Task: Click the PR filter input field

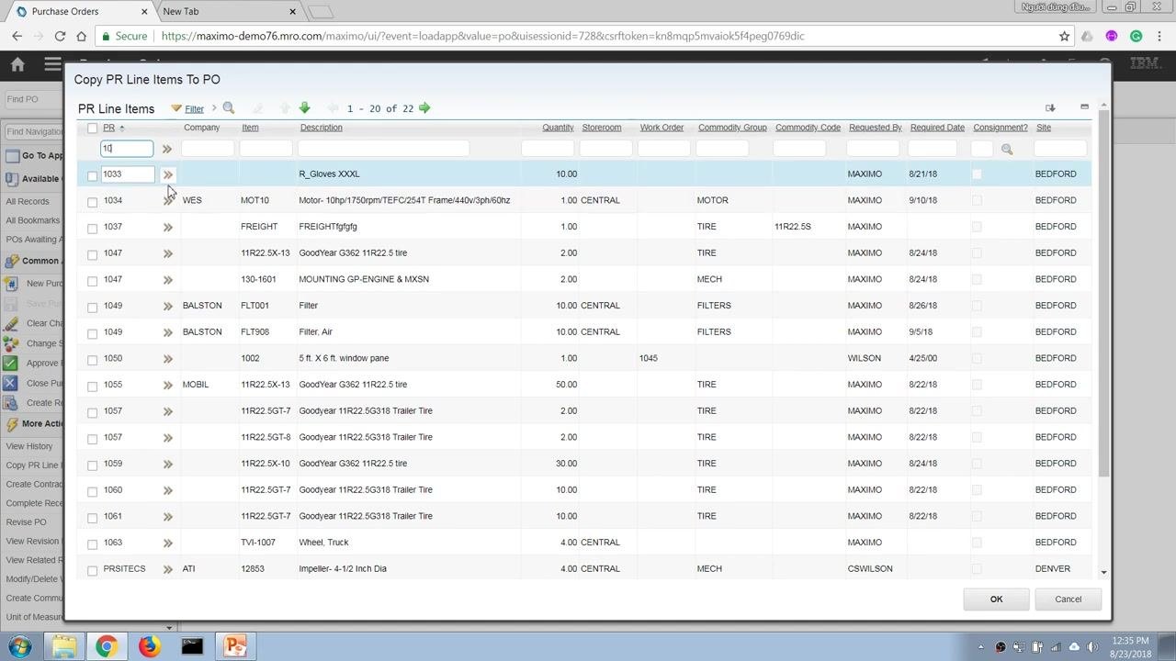Action: click(127, 149)
